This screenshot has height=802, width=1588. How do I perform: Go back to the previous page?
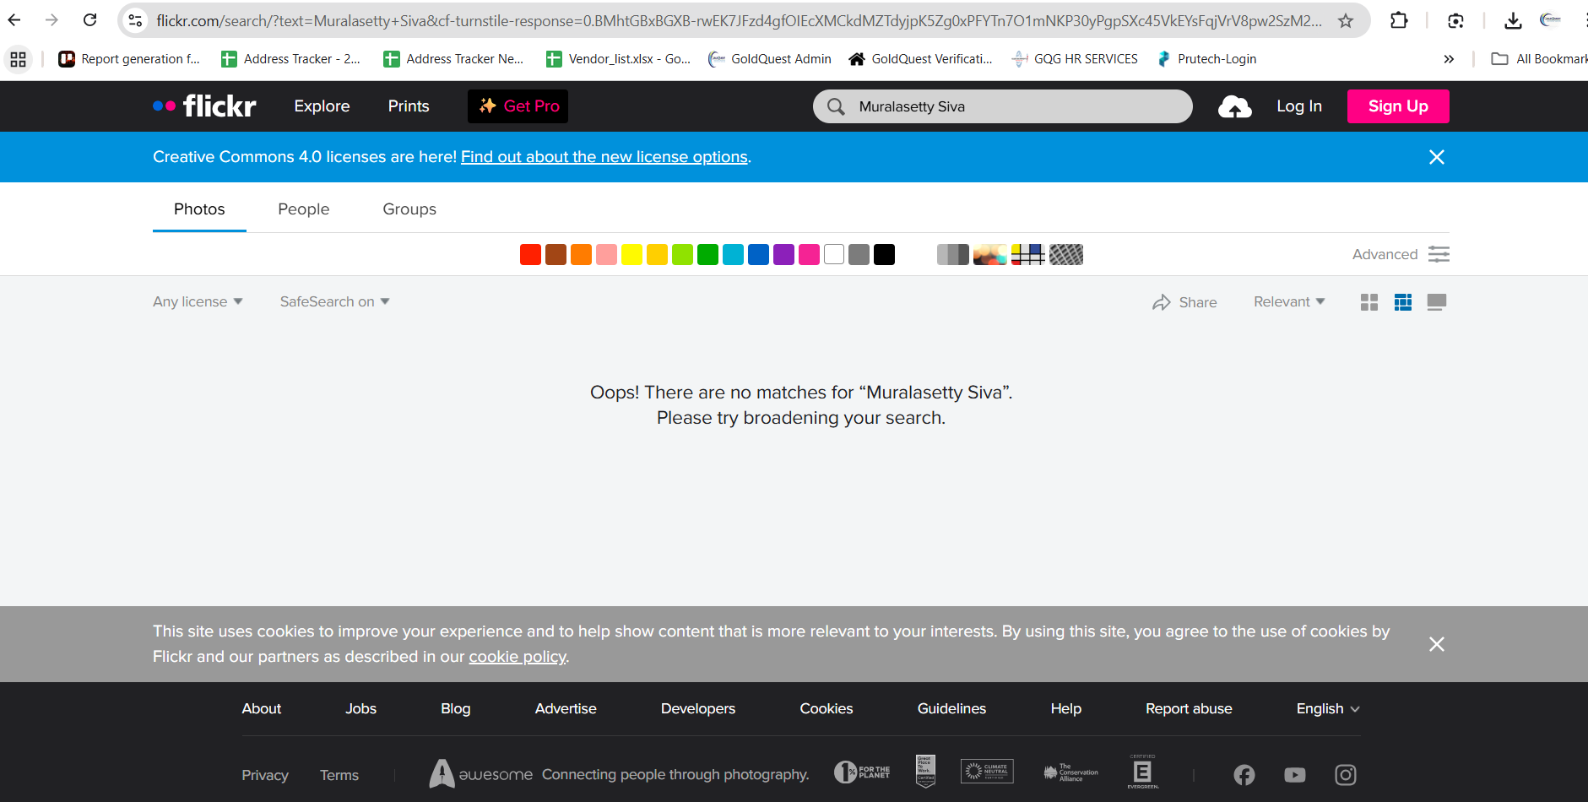coord(14,20)
